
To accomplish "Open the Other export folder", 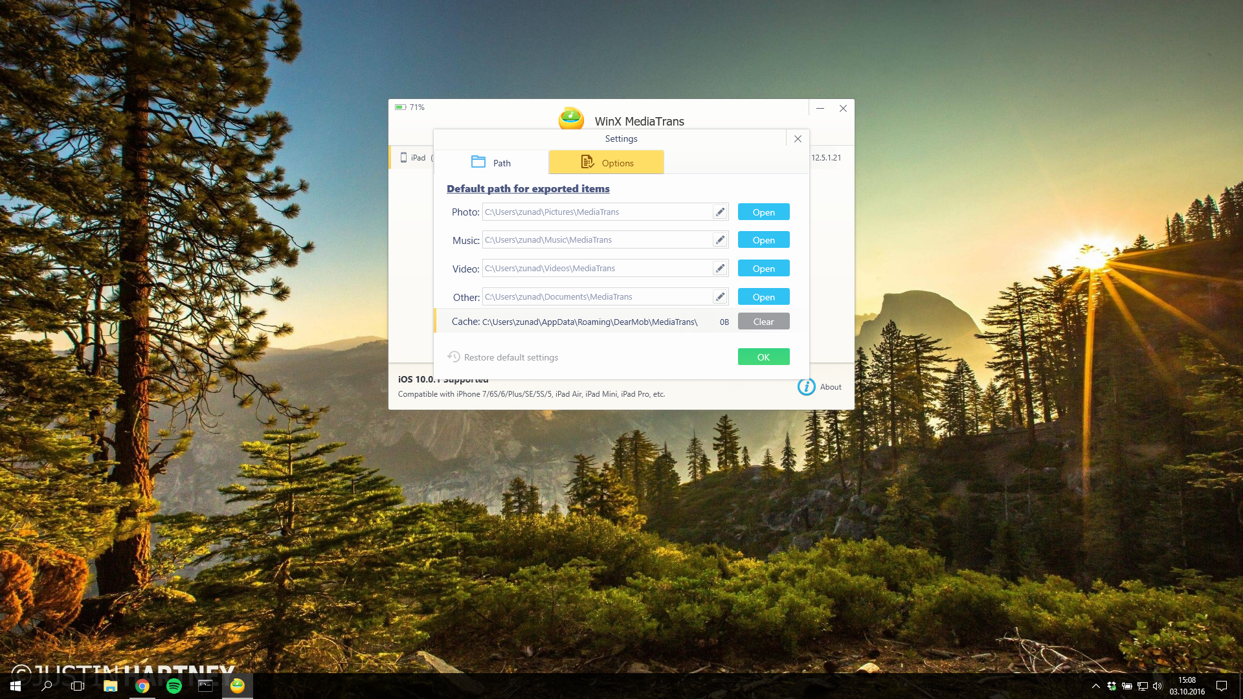I will pos(763,297).
